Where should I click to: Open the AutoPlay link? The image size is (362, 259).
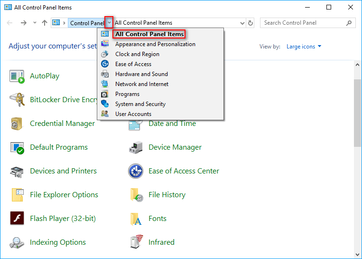pos(45,76)
